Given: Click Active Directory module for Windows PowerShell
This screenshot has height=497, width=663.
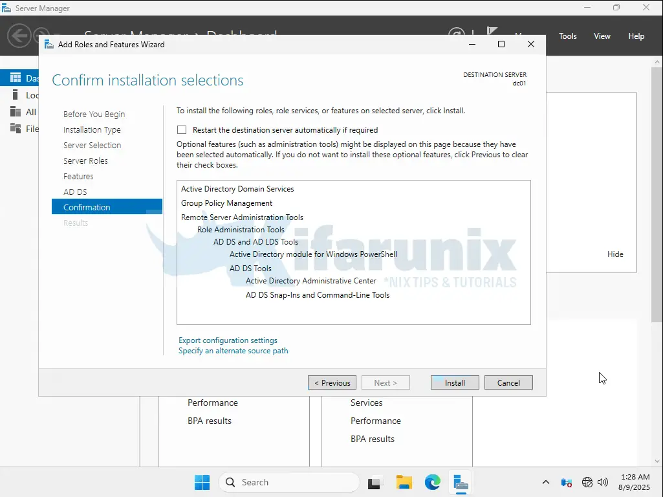Looking at the screenshot, I should tap(313, 254).
